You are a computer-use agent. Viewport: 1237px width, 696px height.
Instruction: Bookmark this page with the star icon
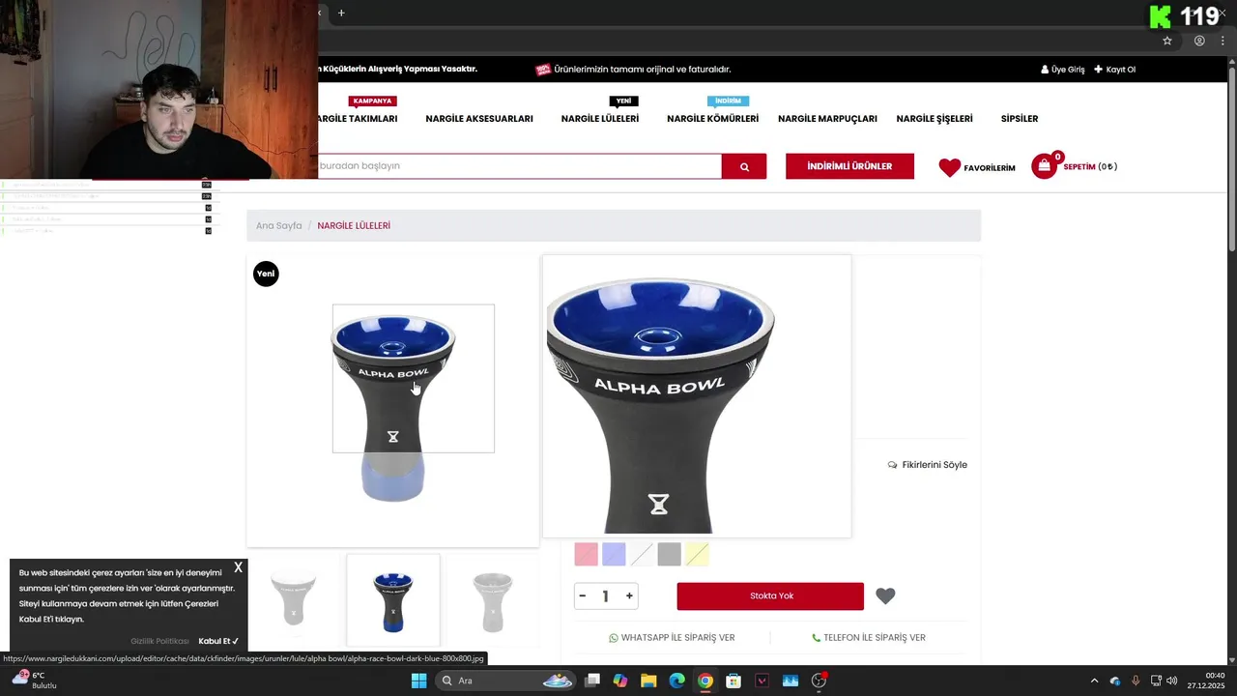click(x=1167, y=41)
